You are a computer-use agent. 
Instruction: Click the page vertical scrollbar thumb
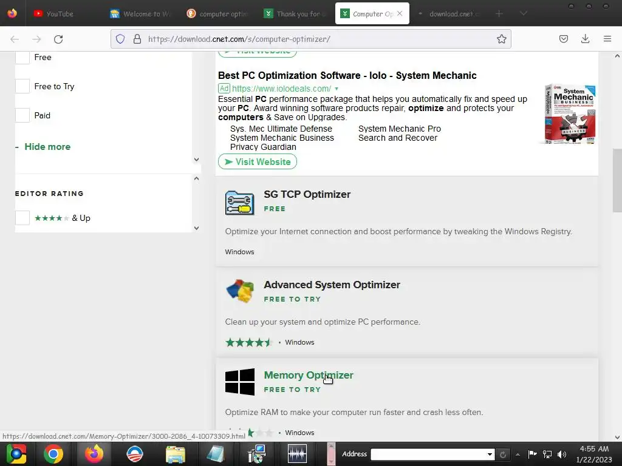coord(617,180)
